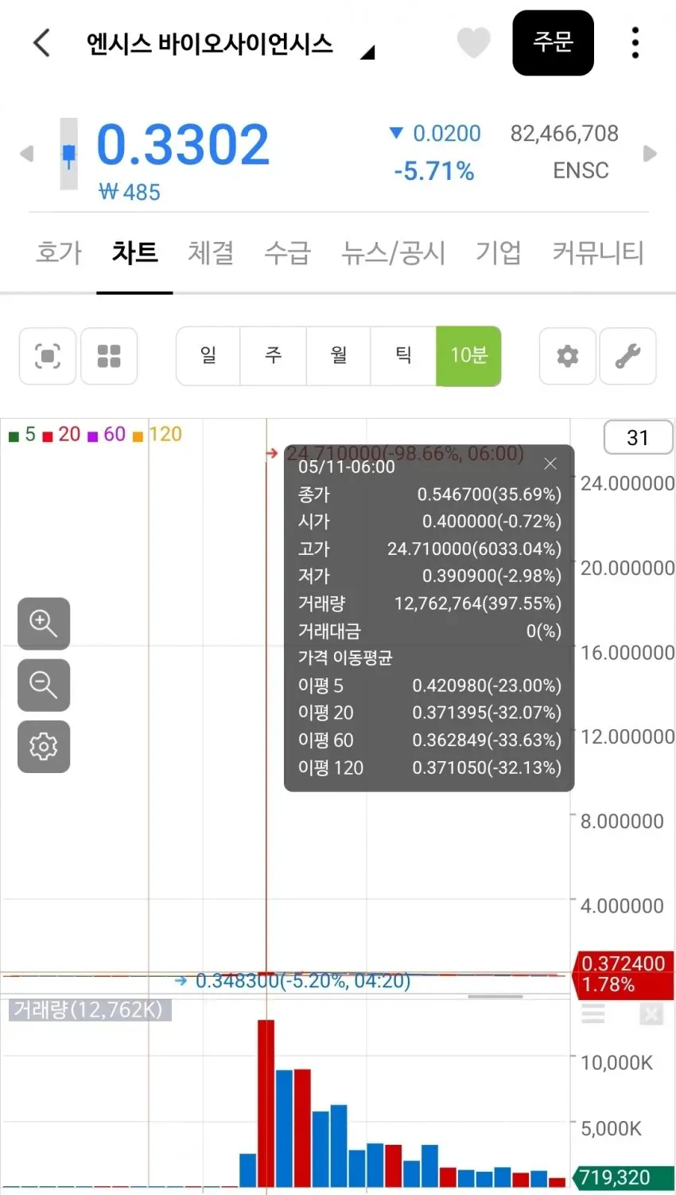Image resolution: width=676 pixels, height=1195 pixels.
Task: Tap the current price 0.3302
Action: (183, 145)
